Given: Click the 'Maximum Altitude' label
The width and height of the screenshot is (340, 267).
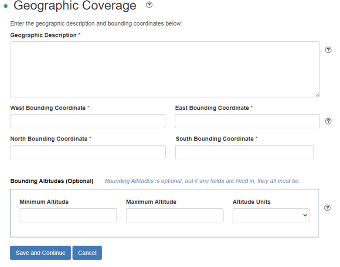Looking at the screenshot, I should (x=151, y=202).
